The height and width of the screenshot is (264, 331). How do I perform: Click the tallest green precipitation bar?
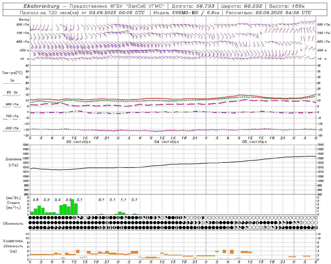pyautogui.click(x=72, y=207)
